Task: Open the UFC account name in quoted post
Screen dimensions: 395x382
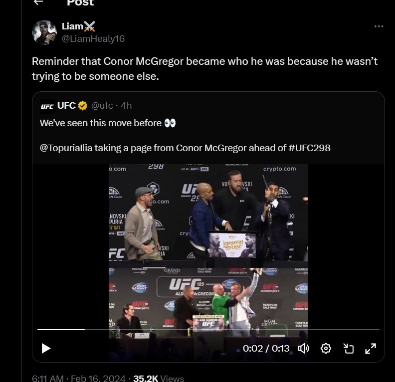Action: 66,106
